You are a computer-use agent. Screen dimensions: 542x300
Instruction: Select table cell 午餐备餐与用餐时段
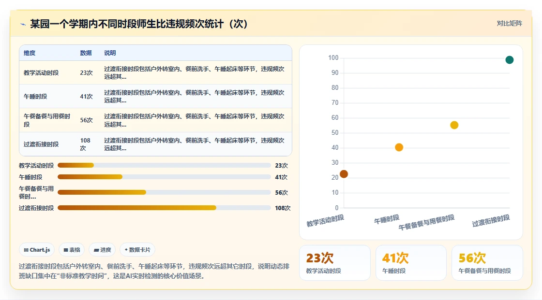tap(47, 120)
